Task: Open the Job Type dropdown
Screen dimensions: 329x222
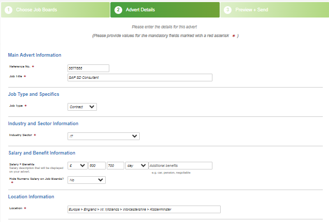Action: pyautogui.click(x=82, y=107)
